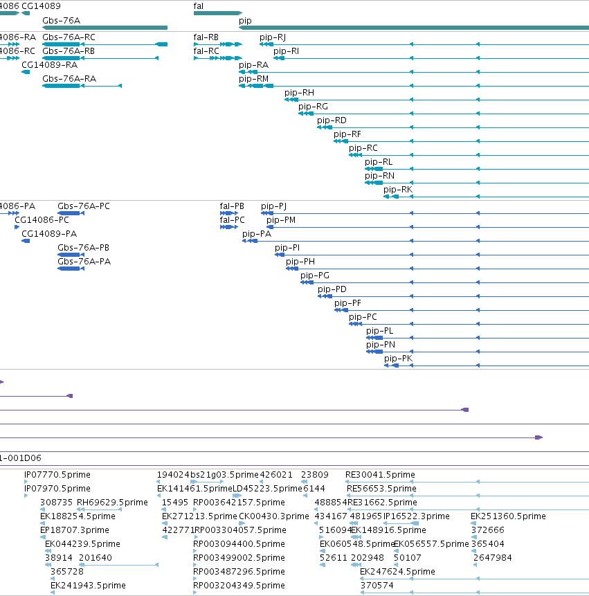Click the fal gene bar
The image size is (589, 596).
tap(218, 13)
